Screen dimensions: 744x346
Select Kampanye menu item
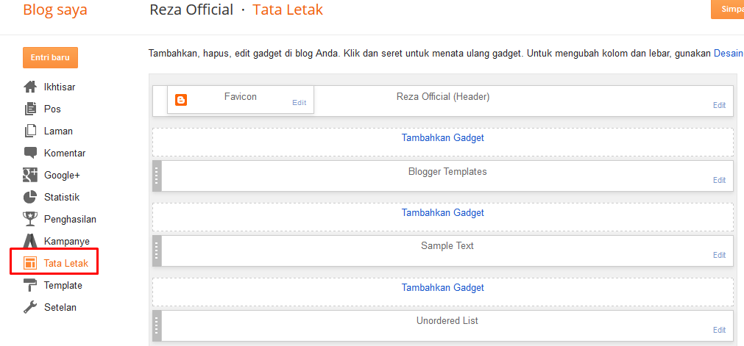tap(66, 241)
